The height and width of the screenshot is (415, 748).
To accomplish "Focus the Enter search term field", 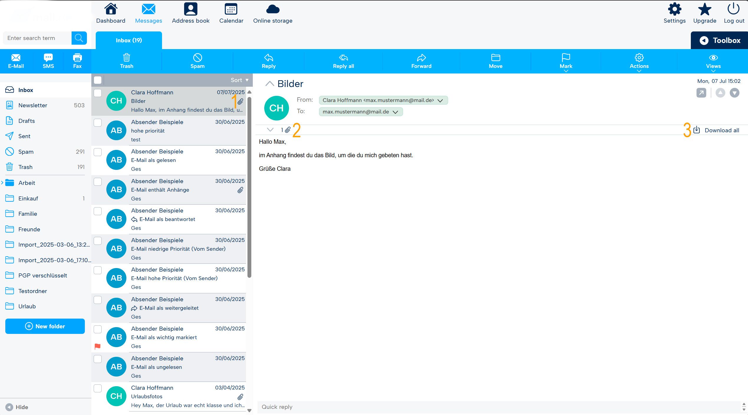I will point(37,38).
